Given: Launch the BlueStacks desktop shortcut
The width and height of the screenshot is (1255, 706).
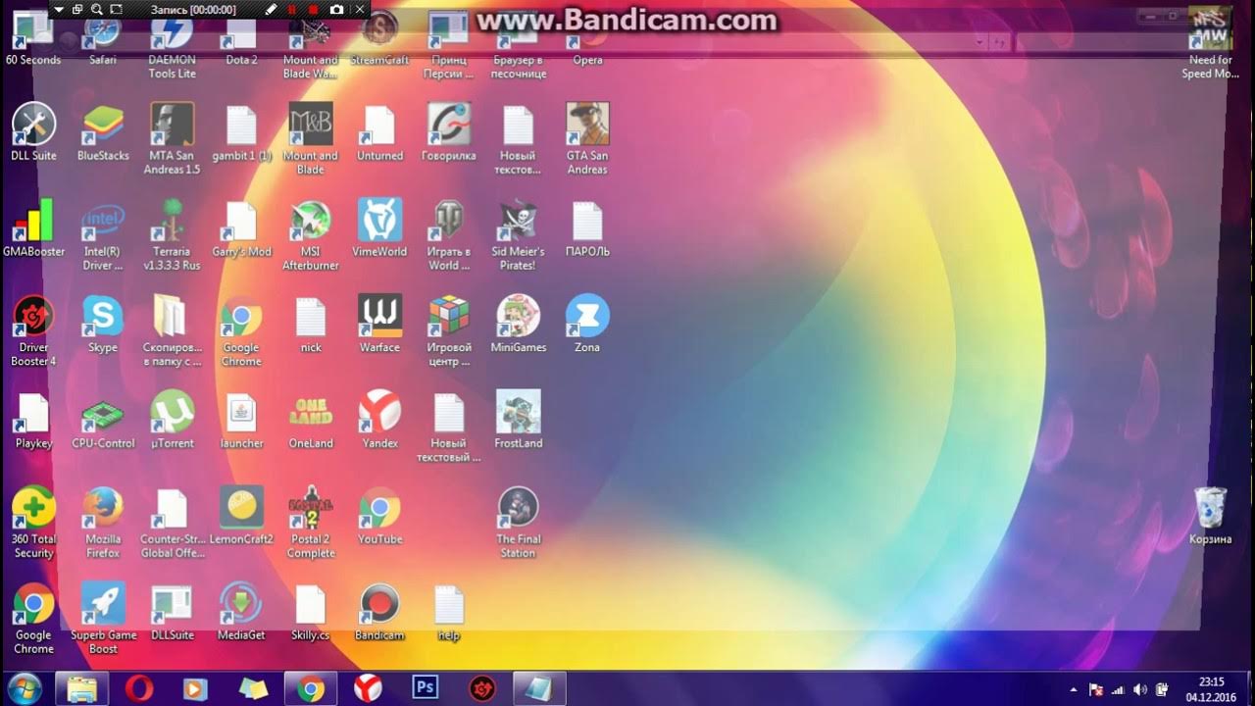Looking at the screenshot, I should tap(103, 131).
